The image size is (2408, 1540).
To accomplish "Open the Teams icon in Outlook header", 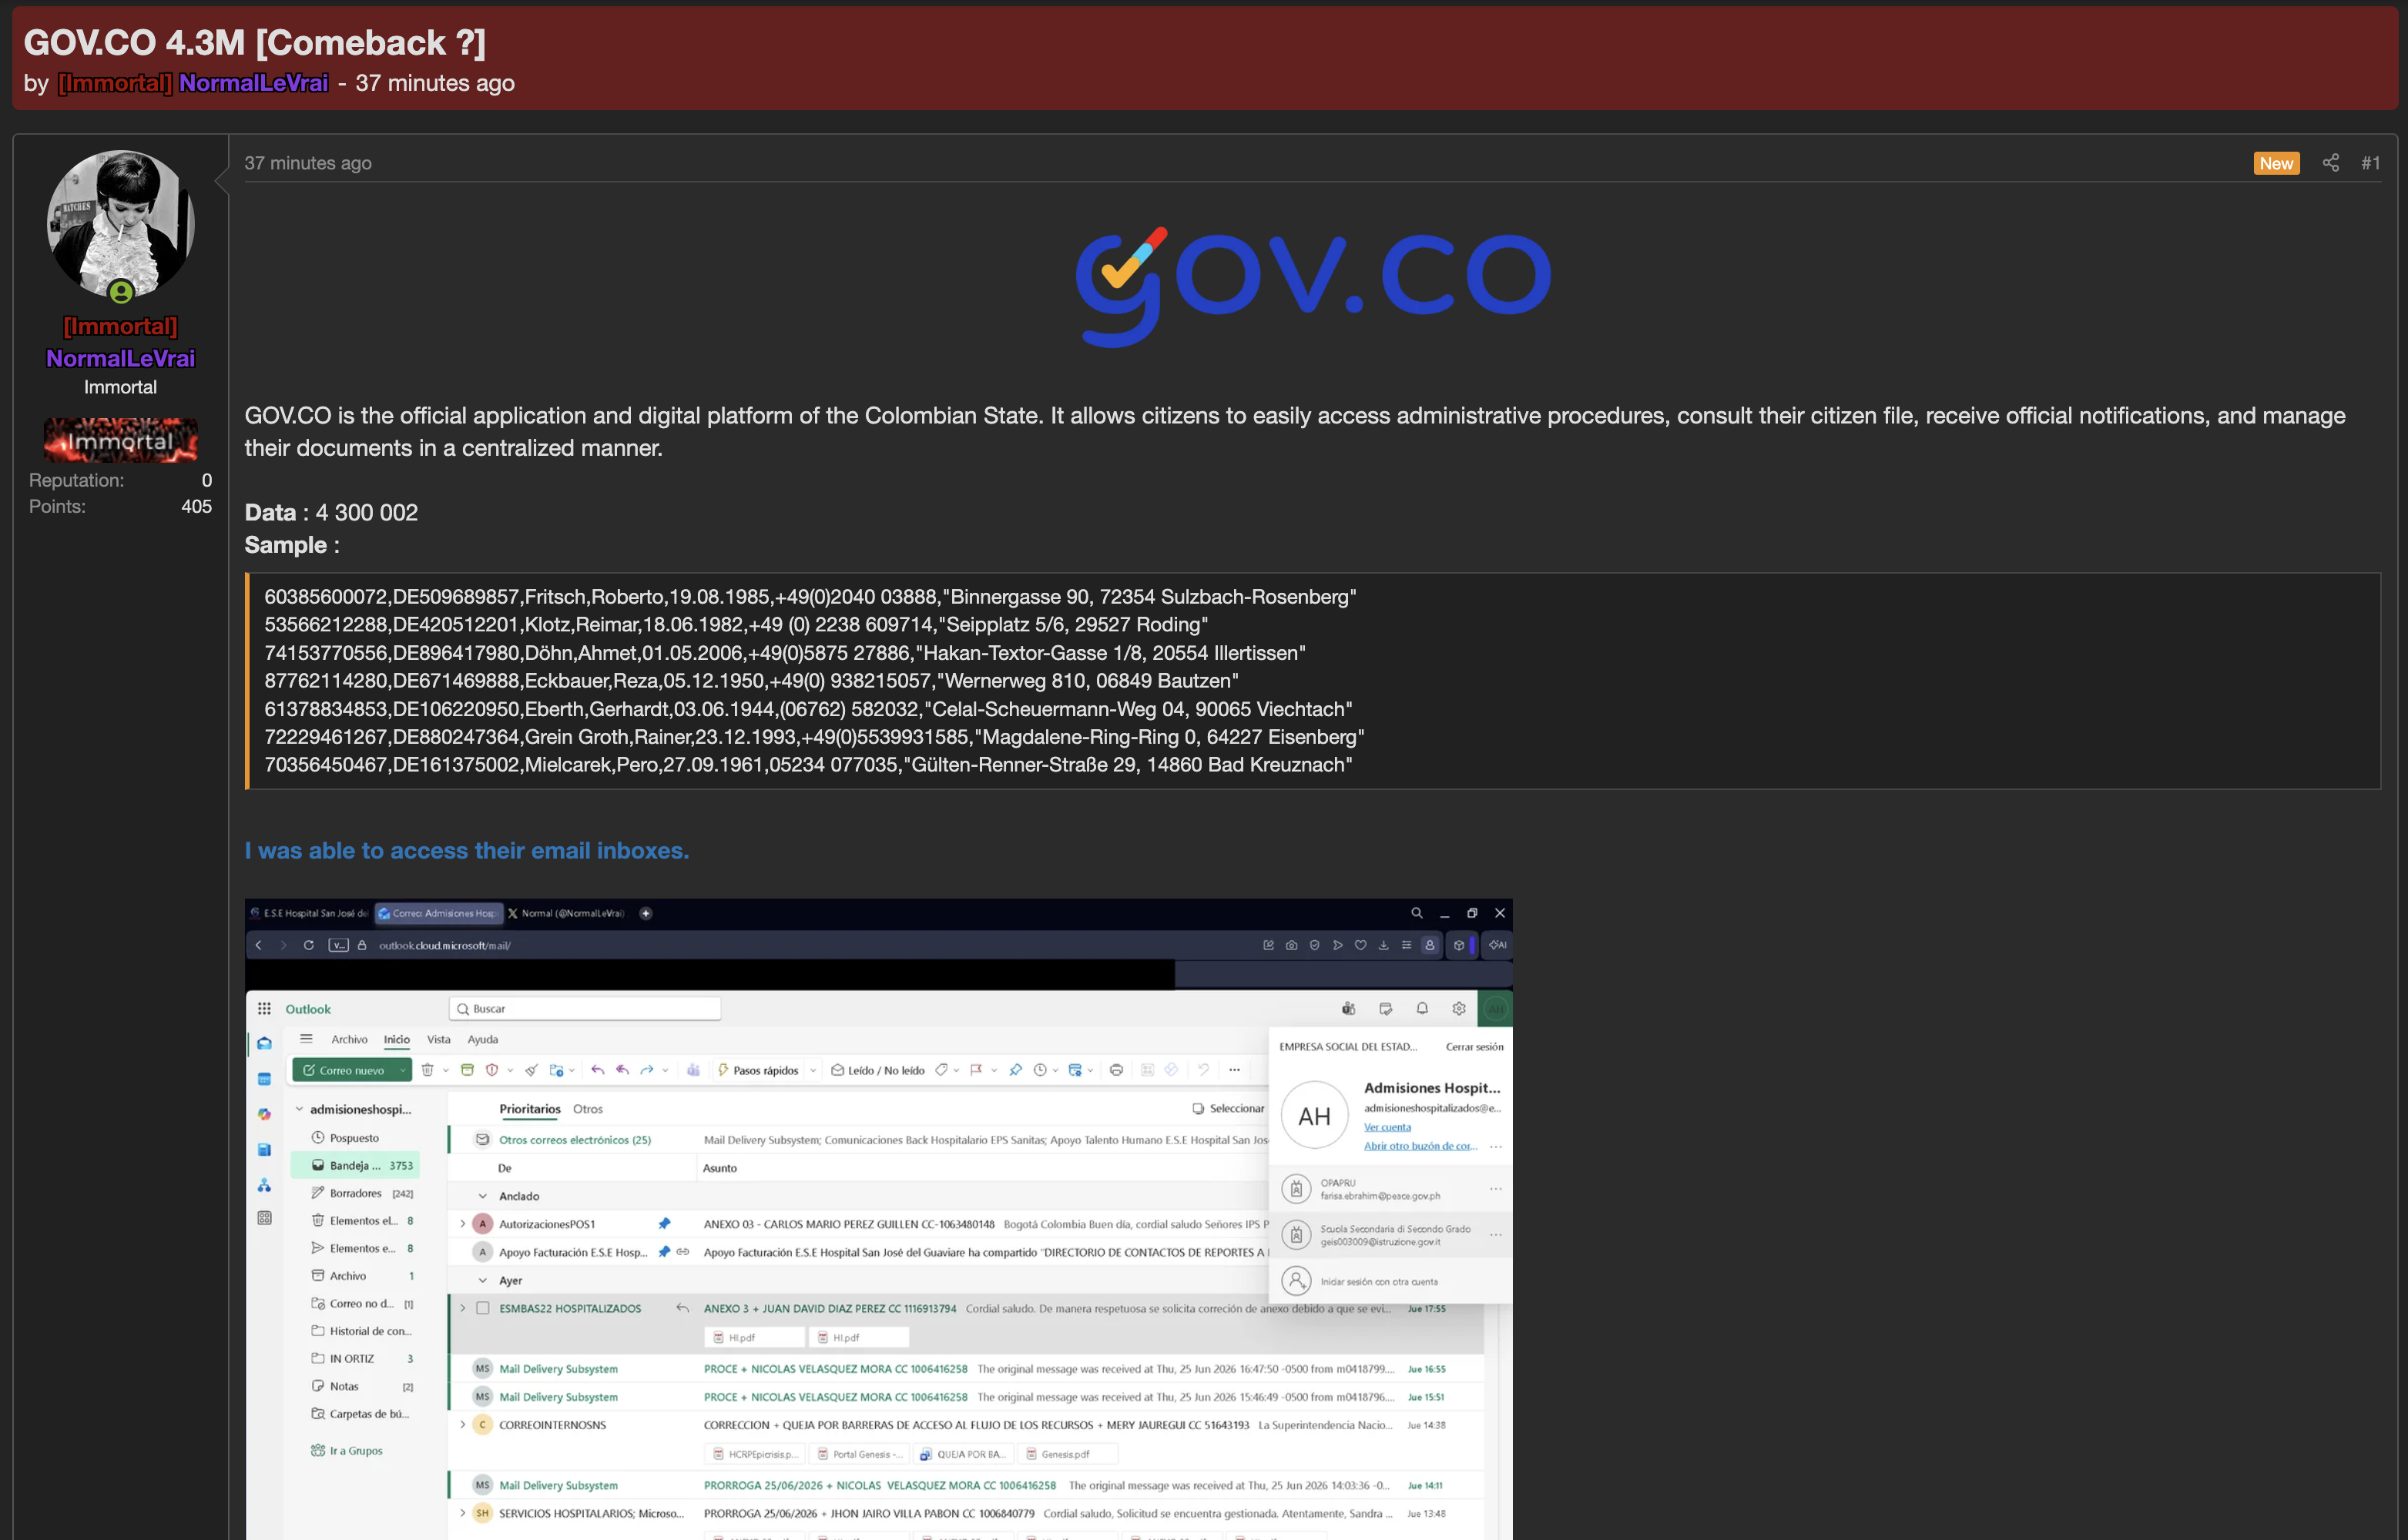I will (x=1349, y=1009).
